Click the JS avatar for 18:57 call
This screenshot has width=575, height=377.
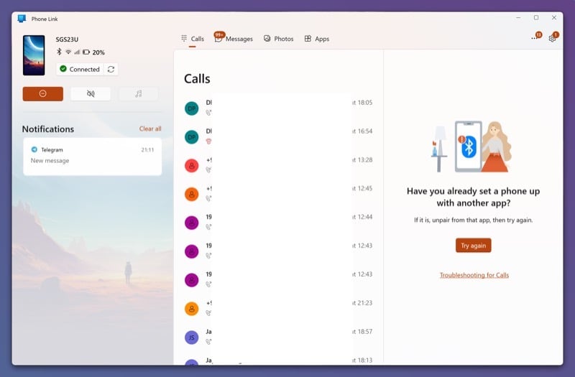click(191, 338)
